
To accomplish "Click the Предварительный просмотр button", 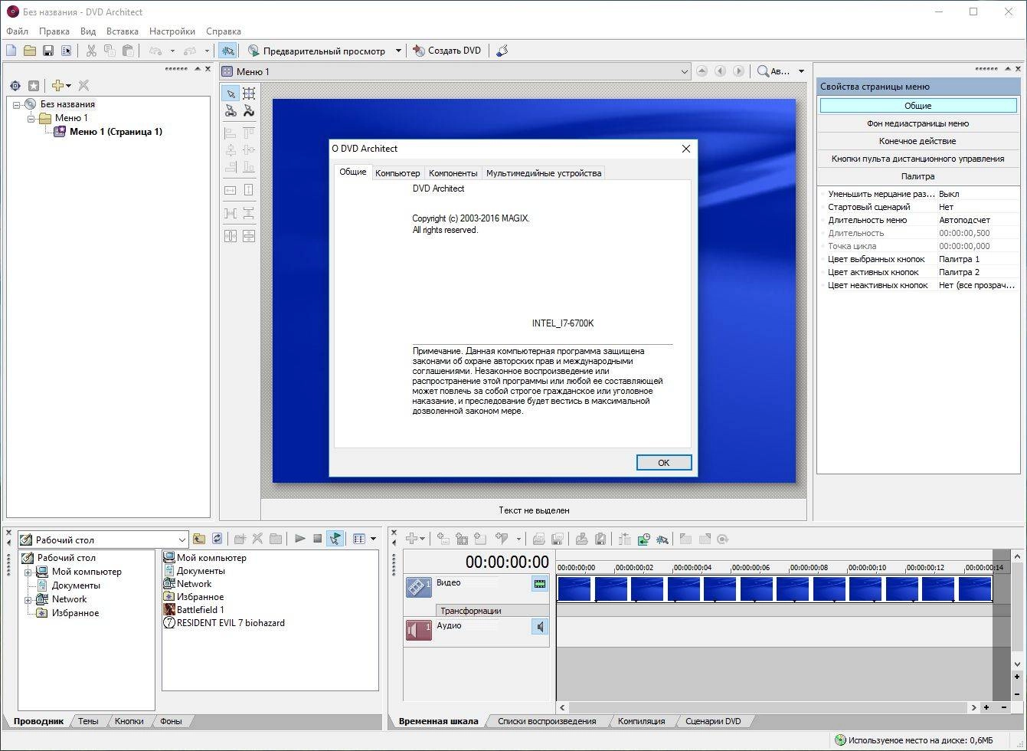I will coord(317,51).
